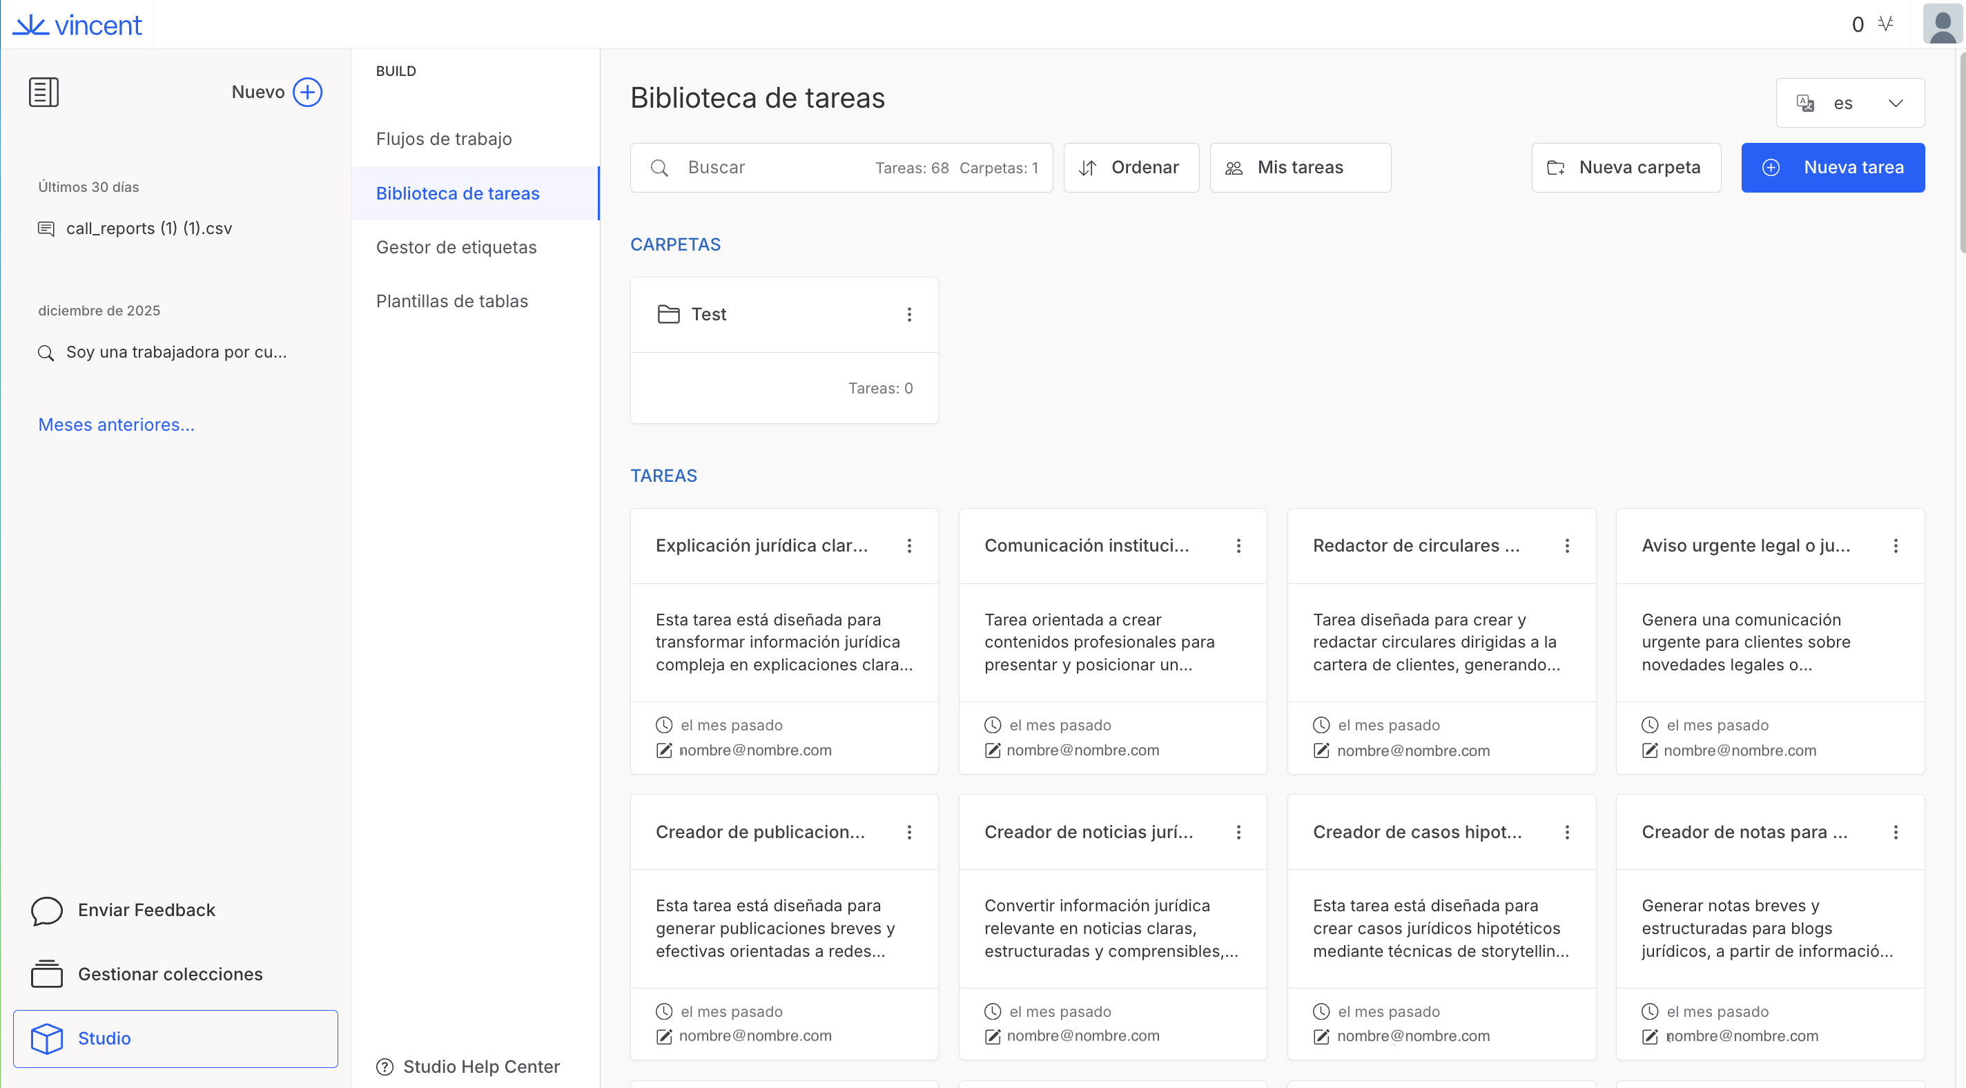Open Plantillas de tablas section

[452, 301]
